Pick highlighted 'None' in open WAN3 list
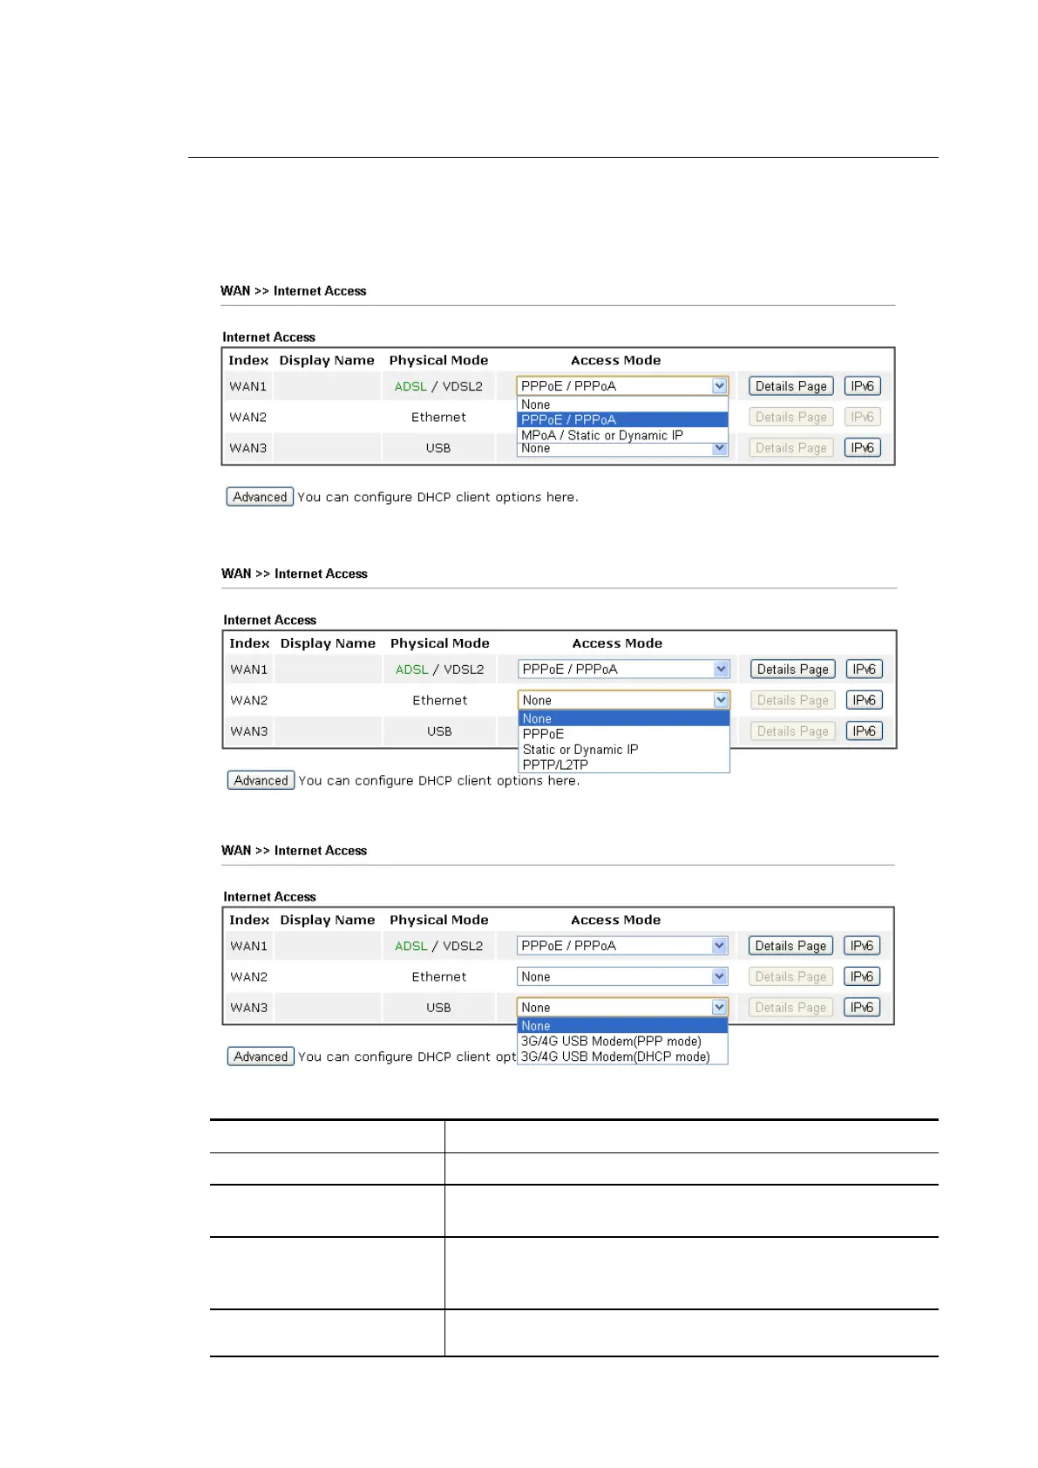Viewport: 1038px width, 1468px height. coord(622,1026)
